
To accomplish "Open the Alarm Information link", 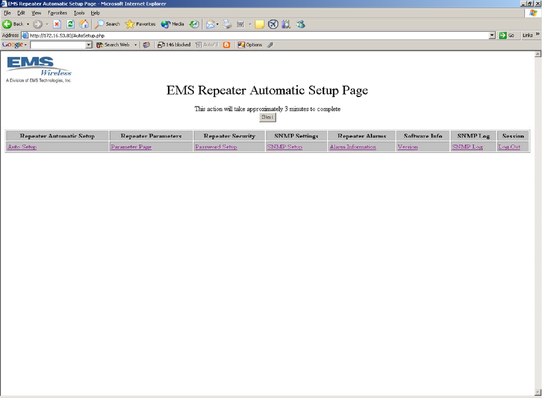I will pyautogui.click(x=353, y=147).
